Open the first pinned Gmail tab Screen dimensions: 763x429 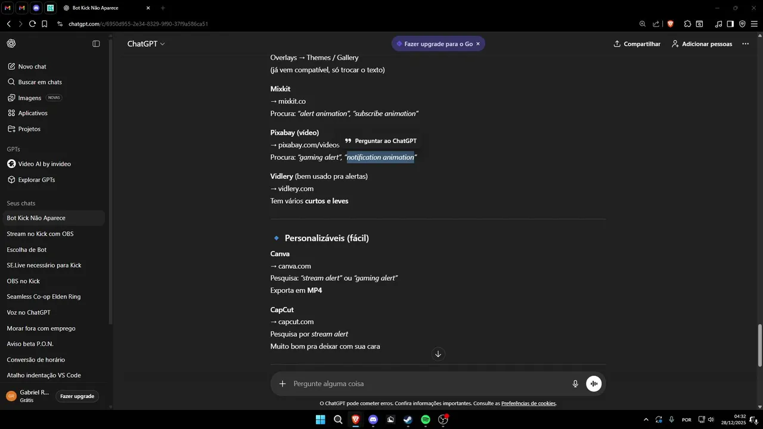tap(8, 8)
